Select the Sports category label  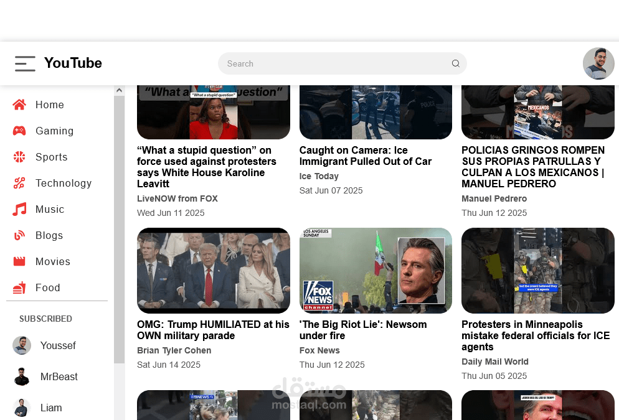pyautogui.click(x=51, y=157)
